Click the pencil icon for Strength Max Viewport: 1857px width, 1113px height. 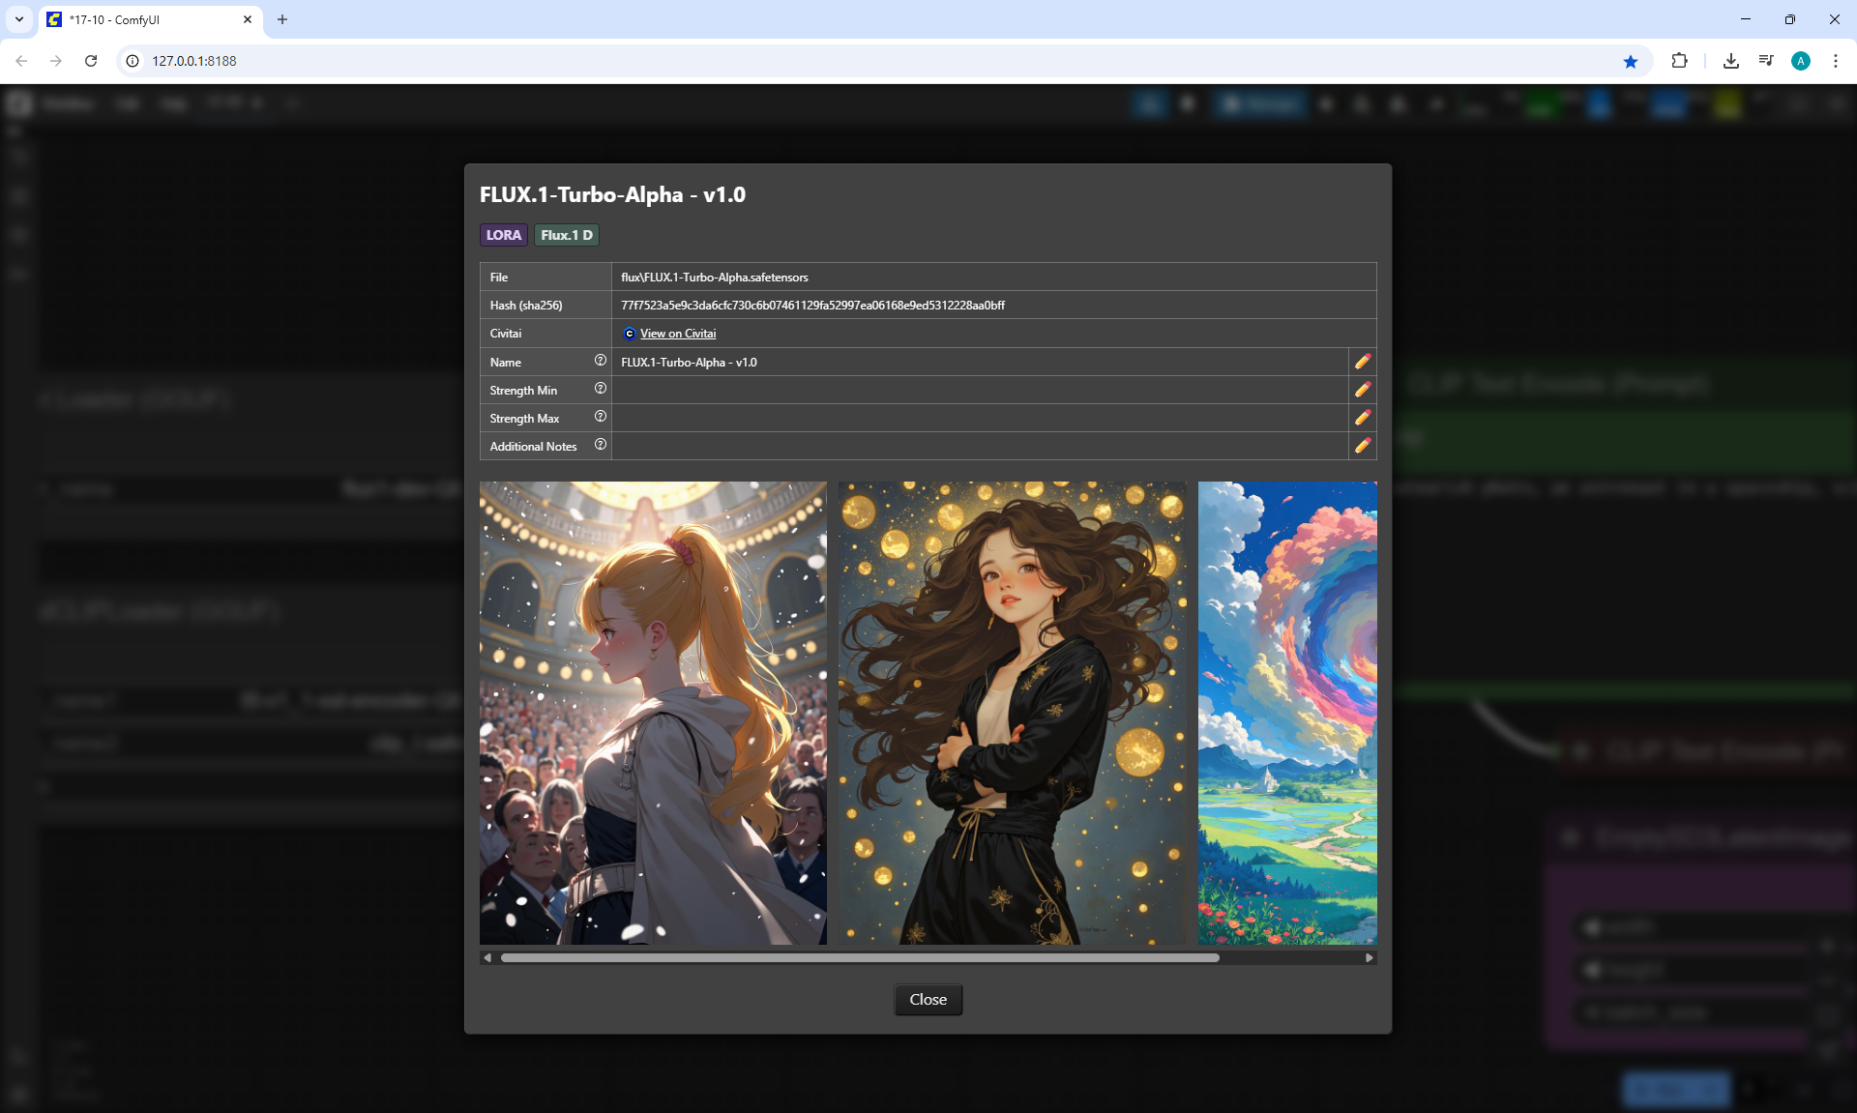pos(1362,418)
